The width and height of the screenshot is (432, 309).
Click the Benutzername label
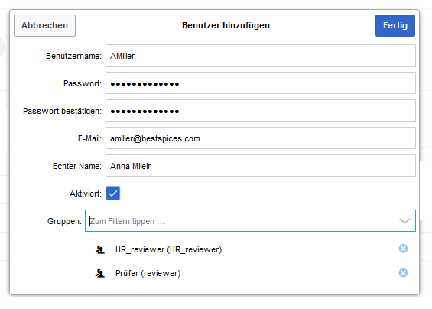tap(73, 56)
